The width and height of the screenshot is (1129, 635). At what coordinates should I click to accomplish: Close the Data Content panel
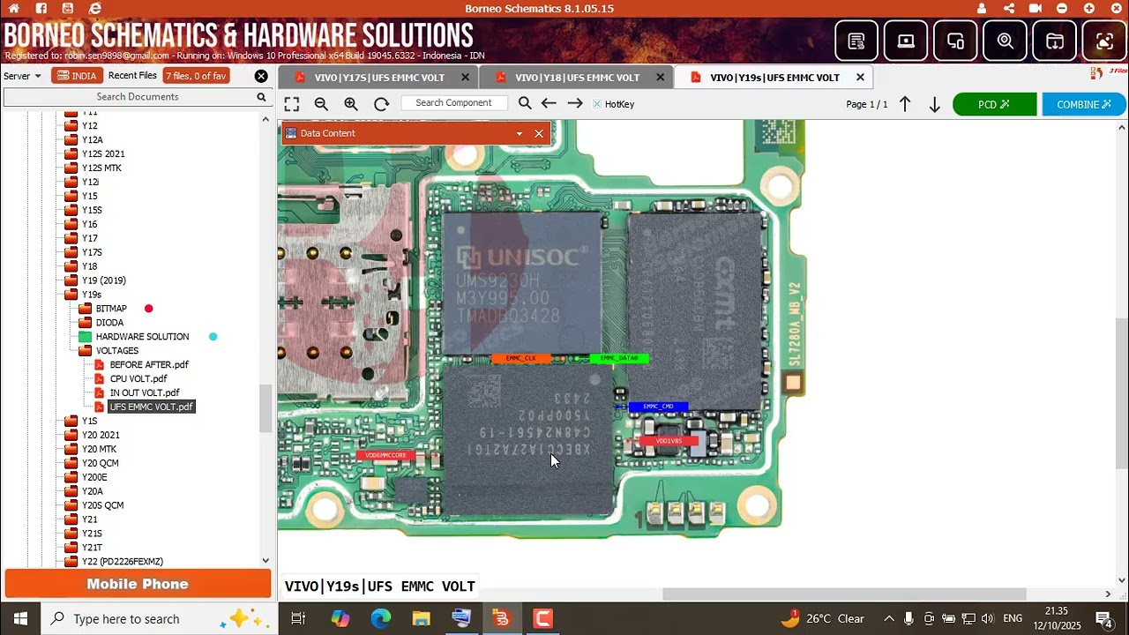539,133
